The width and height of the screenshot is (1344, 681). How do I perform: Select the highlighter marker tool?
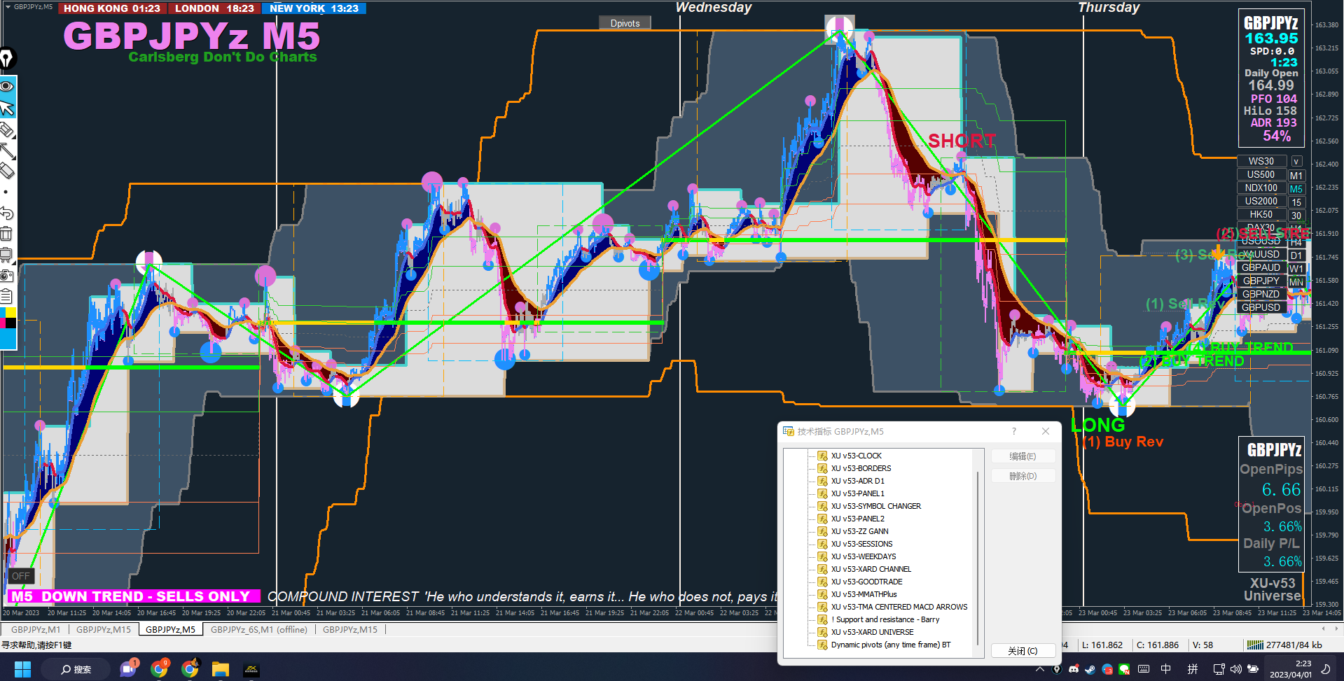pyautogui.click(x=7, y=129)
